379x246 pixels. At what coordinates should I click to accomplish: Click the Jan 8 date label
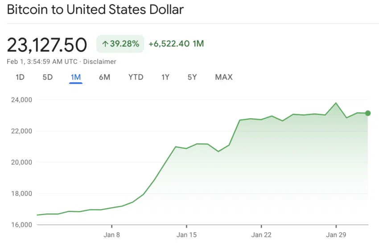click(112, 234)
